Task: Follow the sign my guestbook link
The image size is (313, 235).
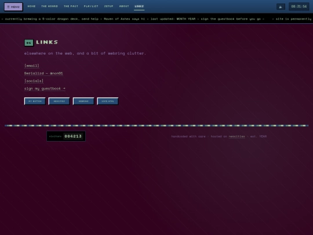Action: 45,89
